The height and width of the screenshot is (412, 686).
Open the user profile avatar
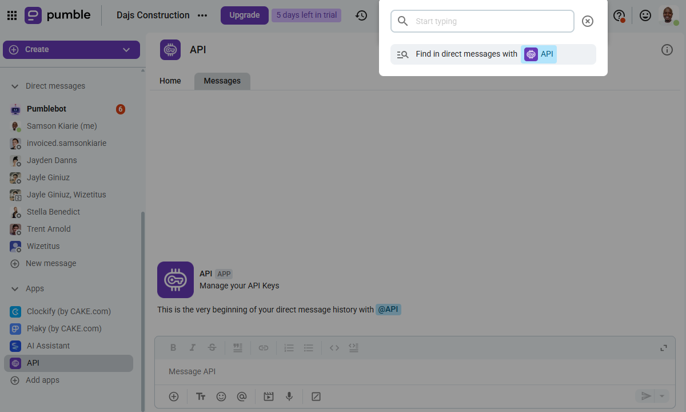tap(668, 15)
